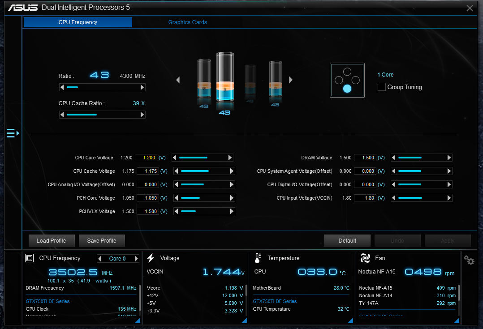Enable the Group Tuning checkbox
483x329 pixels.
pos(382,87)
